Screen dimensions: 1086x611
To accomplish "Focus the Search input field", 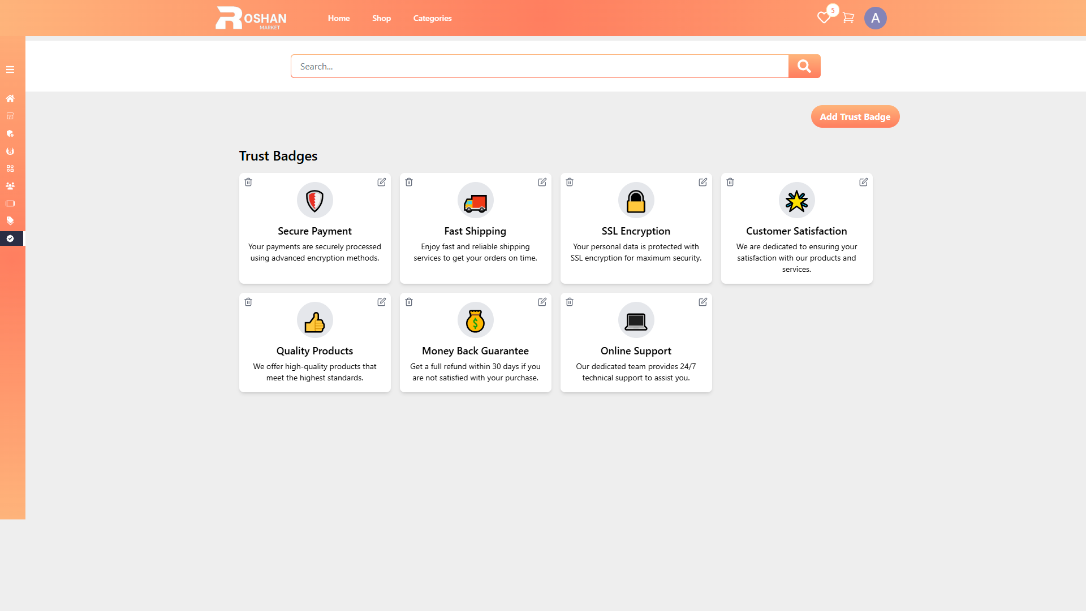I will pyautogui.click(x=539, y=66).
